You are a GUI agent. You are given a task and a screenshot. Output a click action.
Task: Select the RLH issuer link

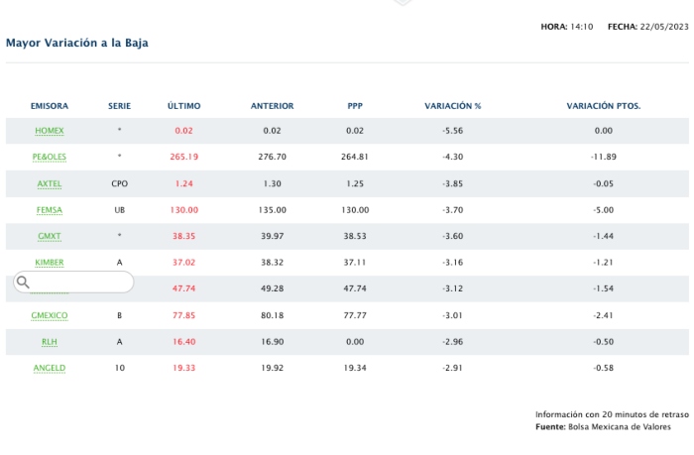pyautogui.click(x=50, y=342)
